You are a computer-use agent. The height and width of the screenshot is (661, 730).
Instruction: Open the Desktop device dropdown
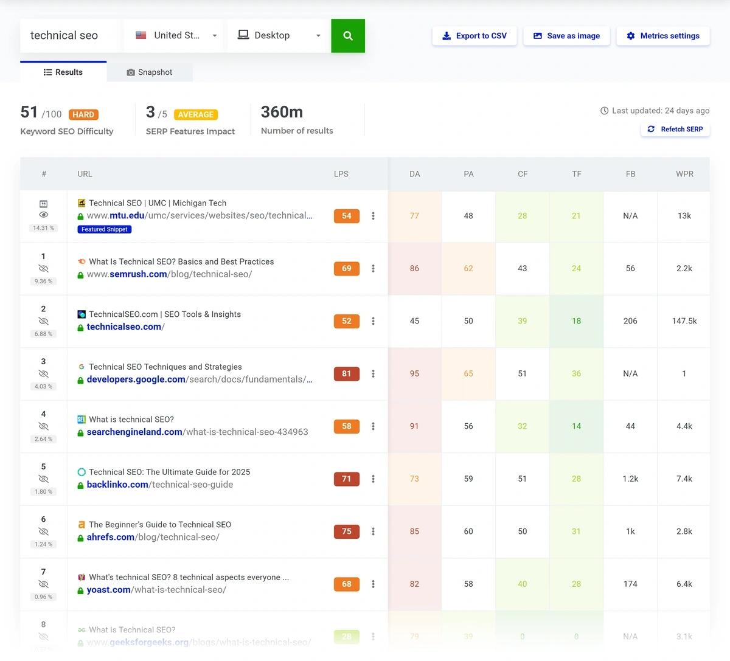277,36
